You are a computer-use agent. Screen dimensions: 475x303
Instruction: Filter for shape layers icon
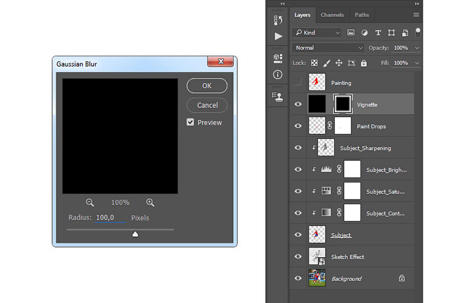391,33
